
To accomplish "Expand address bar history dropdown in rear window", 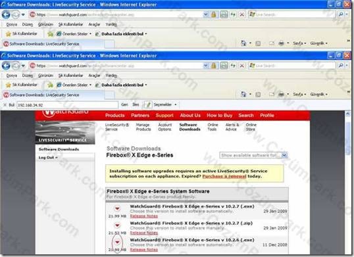I will tap(206, 14).
